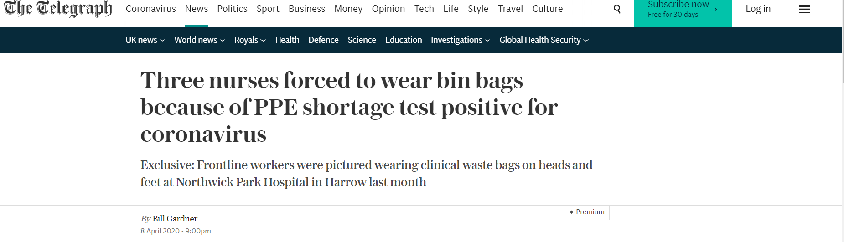Click the Premium diamond badge
Screen dimensions: 844x242
pyautogui.click(x=587, y=212)
